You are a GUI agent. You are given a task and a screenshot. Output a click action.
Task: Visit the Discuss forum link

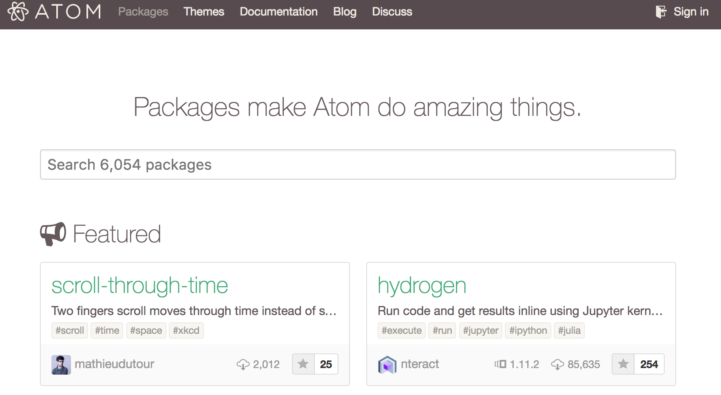(x=392, y=12)
